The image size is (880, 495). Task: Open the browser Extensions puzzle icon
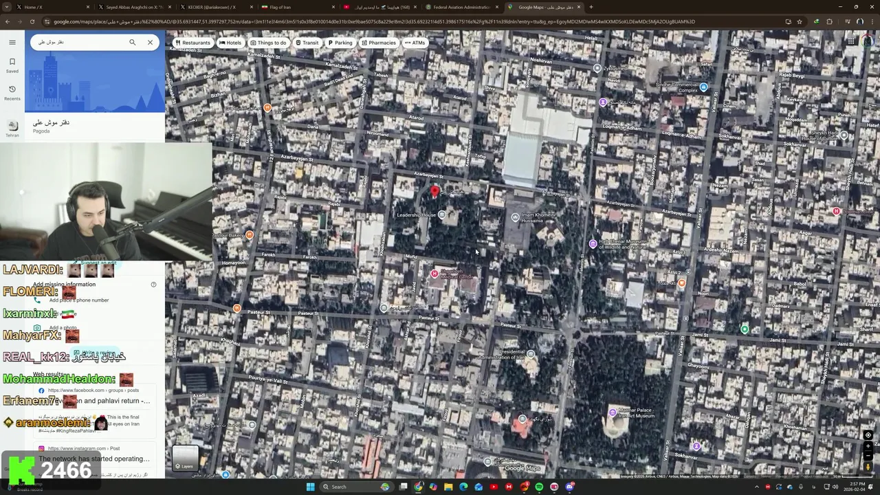tap(829, 21)
